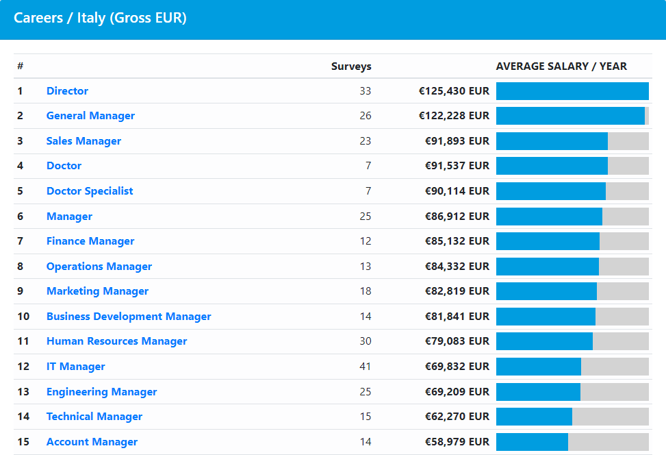666x455 pixels.
Task: Open the Marketing Manager link
Action: click(x=97, y=291)
